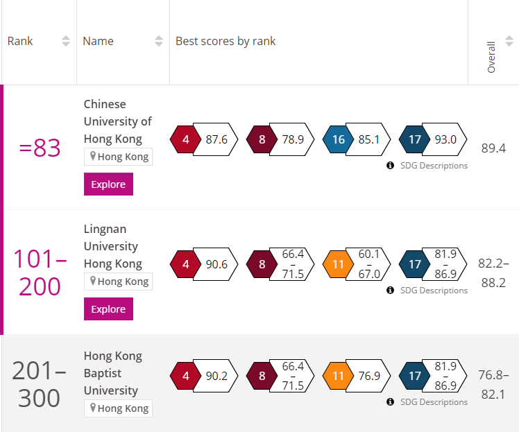Image resolution: width=519 pixels, height=432 pixels.
Task: Click SDG 17 hexagon for Chinese University
Action: (414, 140)
